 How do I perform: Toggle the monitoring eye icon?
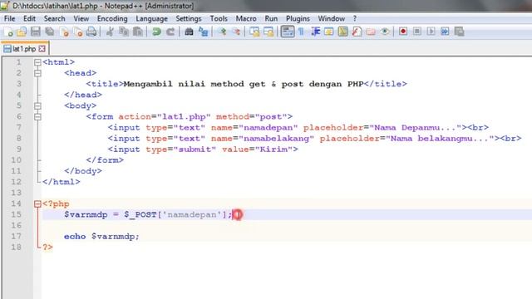point(384,32)
